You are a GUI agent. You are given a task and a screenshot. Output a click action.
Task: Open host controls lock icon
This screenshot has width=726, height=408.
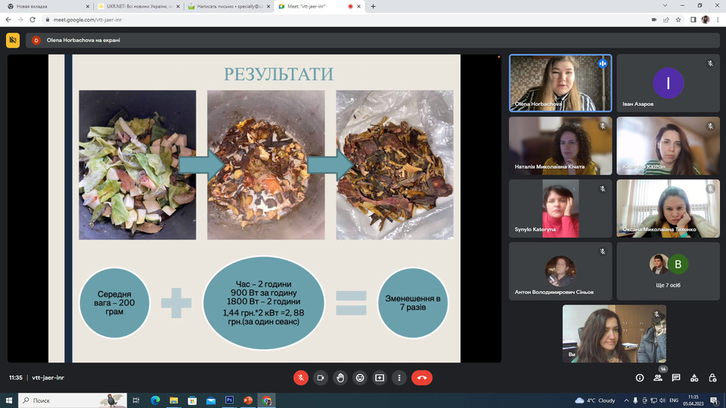pyautogui.click(x=712, y=378)
